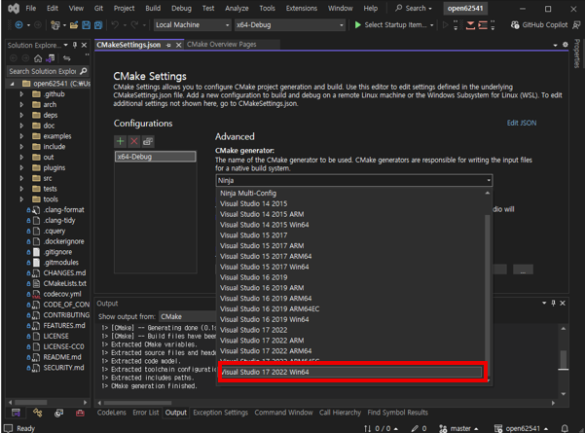Switch to CMake Overview Pages tab
Image resolution: width=585 pixels, height=433 pixels.
pos(221,45)
